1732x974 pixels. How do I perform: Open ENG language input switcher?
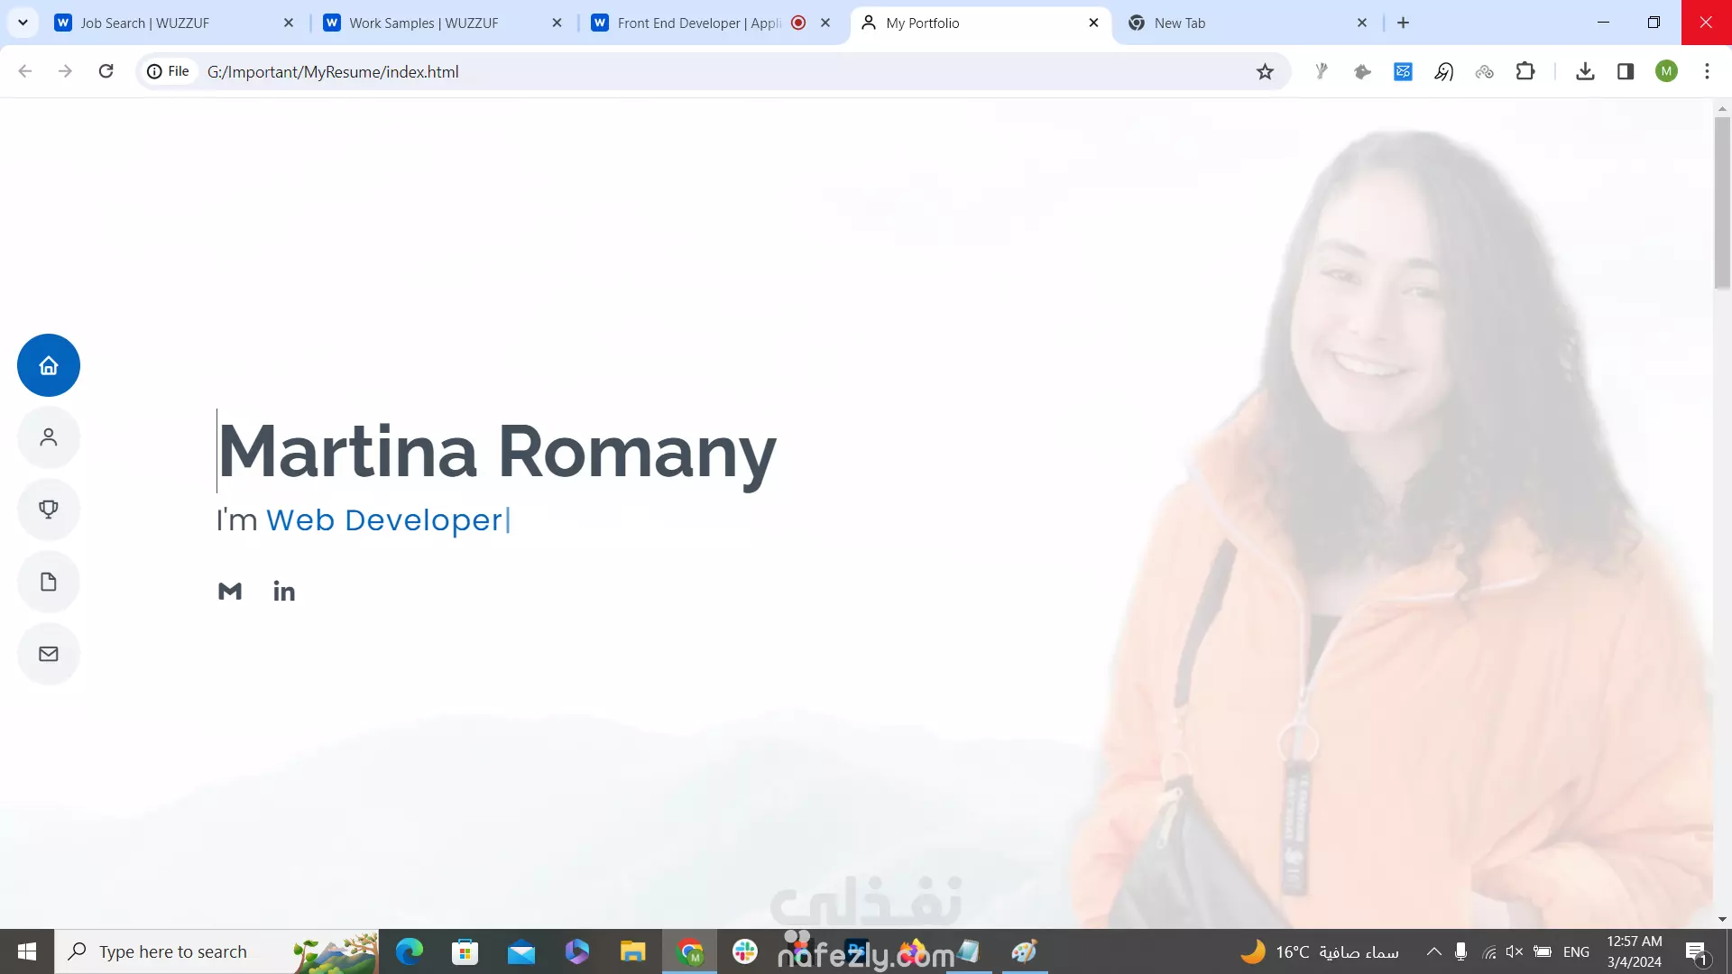coord(1576,951)
